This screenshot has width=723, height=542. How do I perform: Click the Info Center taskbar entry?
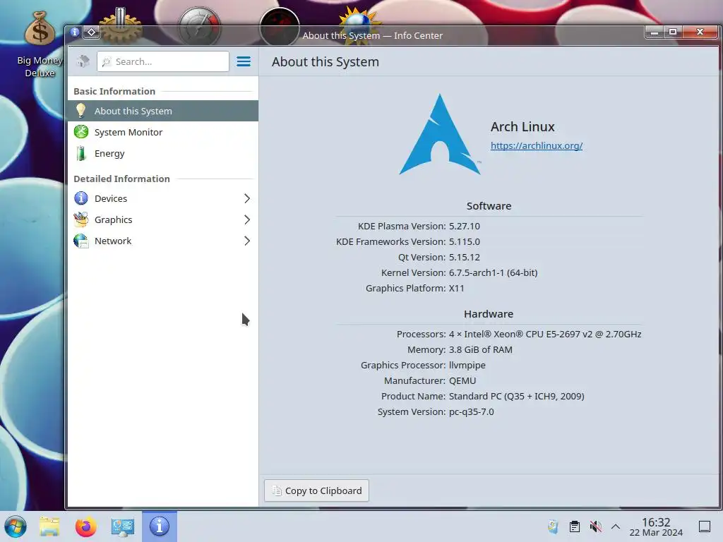click(x=160, y=526)
